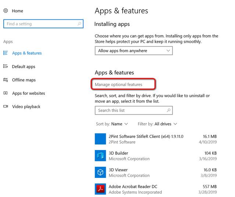235x197 pixels.
Task: Focus the Search this list field
Action: pyautogui.click(x=134, y=110)
